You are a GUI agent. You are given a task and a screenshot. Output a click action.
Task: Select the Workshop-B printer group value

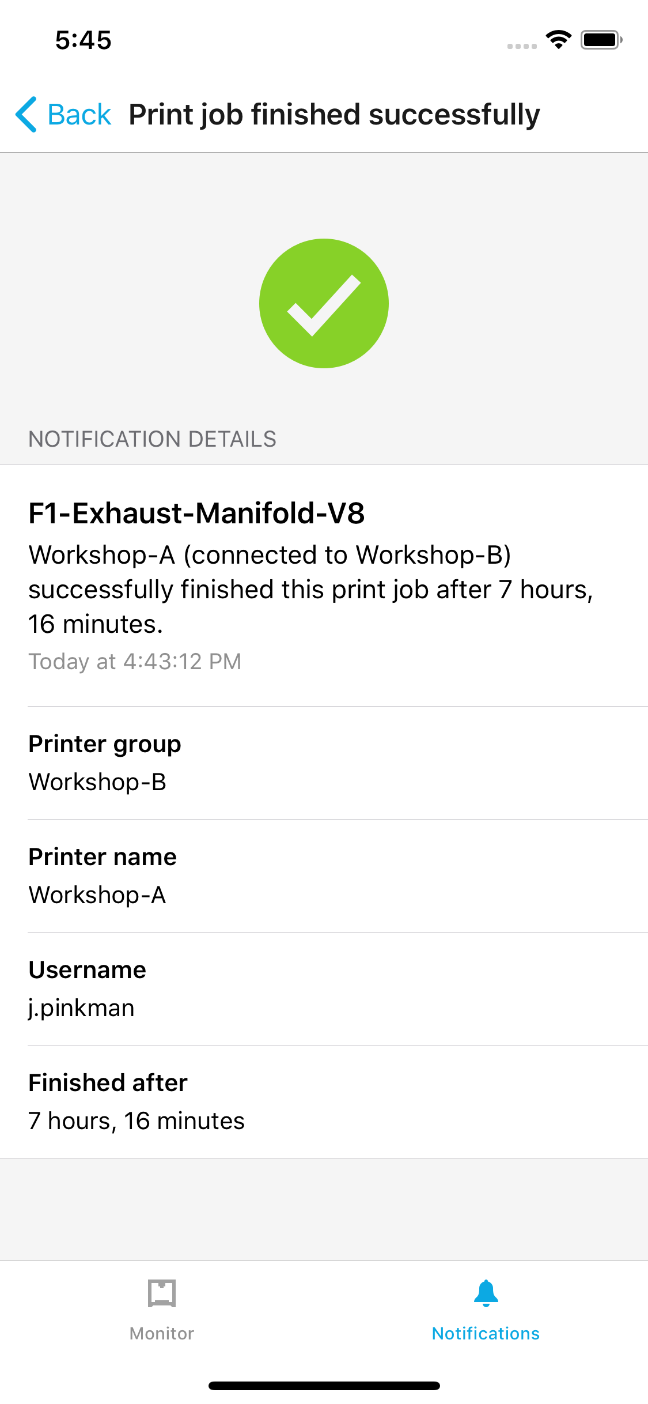(x=97, y=782)
